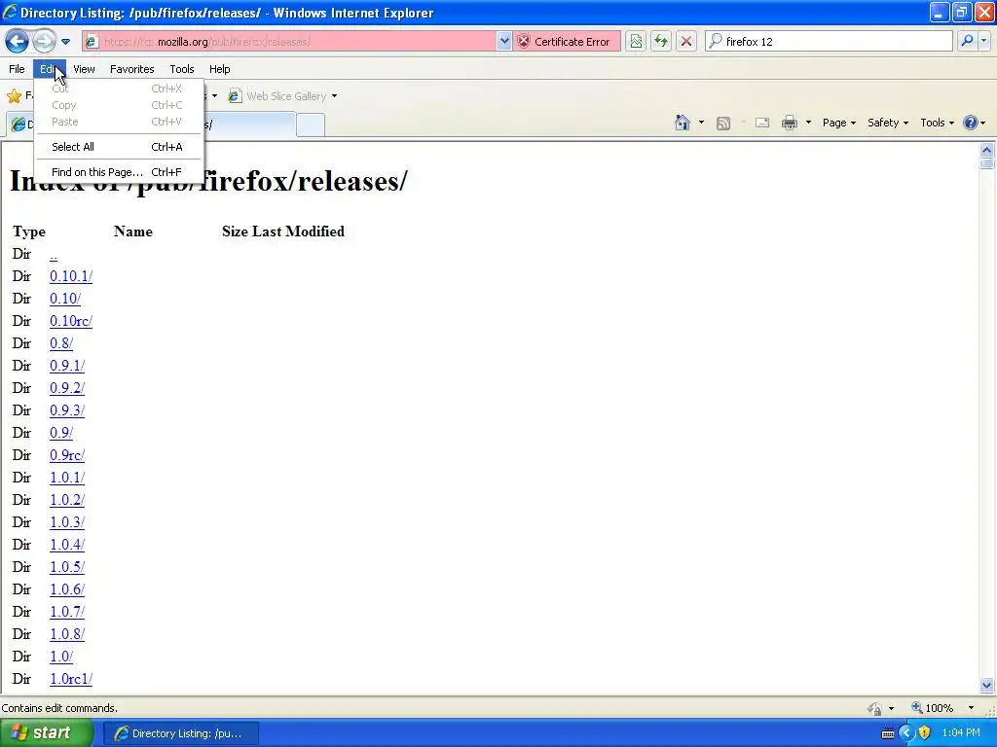Viewport: 997px width, 747px height.
Task: View the Certificate Error details
Action: pyautogui.click(x=566, y=41)
